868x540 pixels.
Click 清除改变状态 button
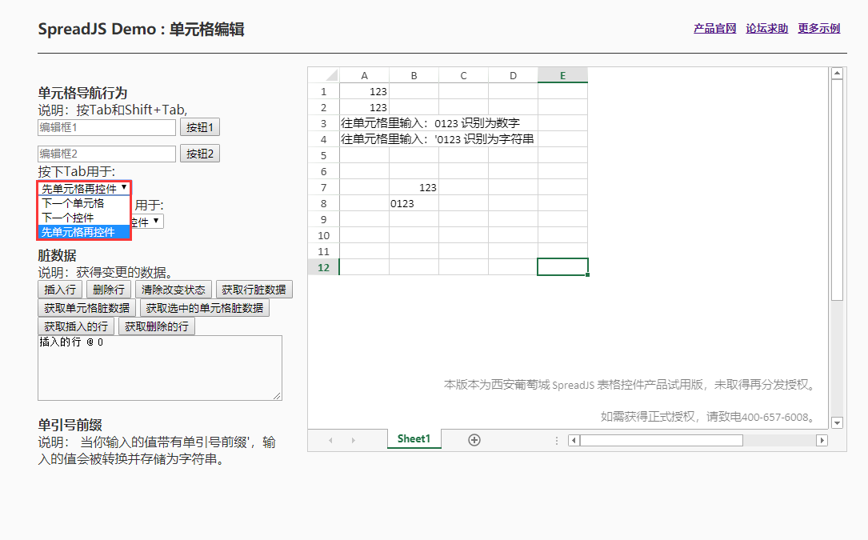tap(174, 290)
